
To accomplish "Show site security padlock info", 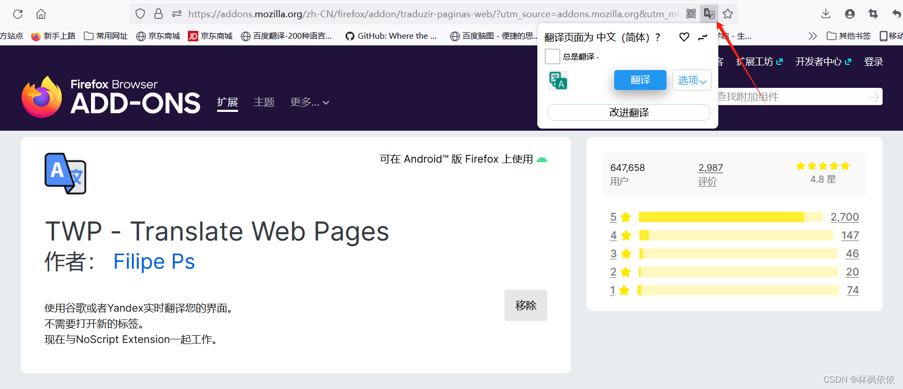I will pos(159,14).
